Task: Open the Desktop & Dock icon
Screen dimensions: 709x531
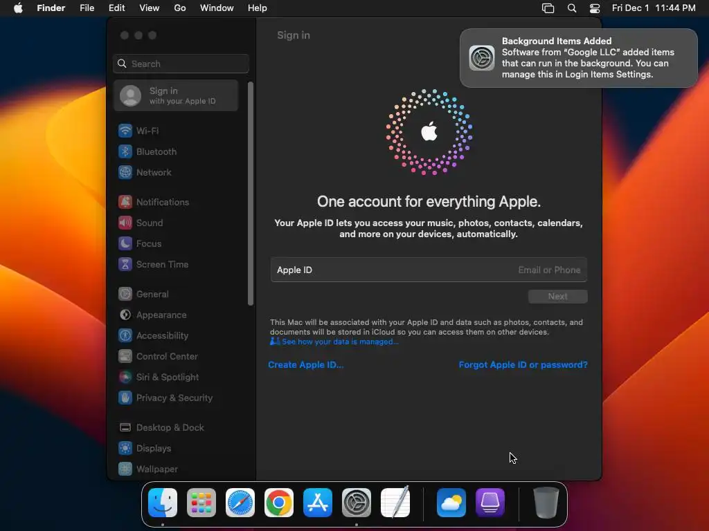Action: point(125,427)
